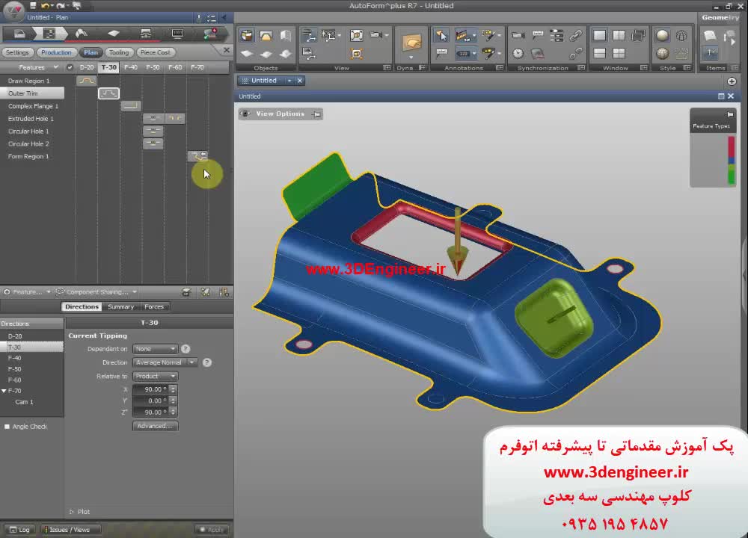Click the monitor stage icon in process bar
Viewport: 748px width, 538px height.
177,34
